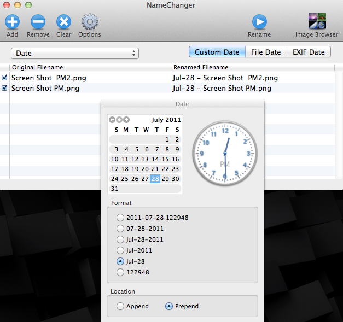This screenshot has width=343, height=322.
Task: Click the Original Filename column header
Action: (90, 67)
